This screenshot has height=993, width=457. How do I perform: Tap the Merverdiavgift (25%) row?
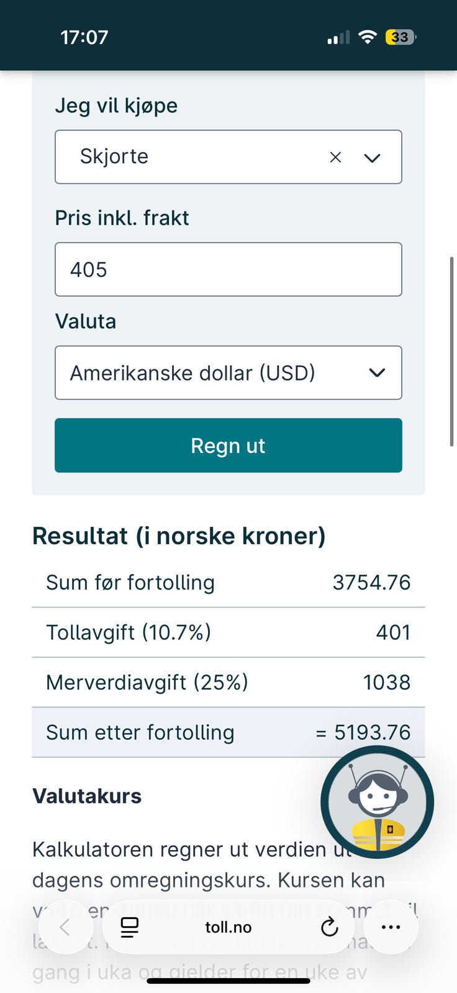228,682
